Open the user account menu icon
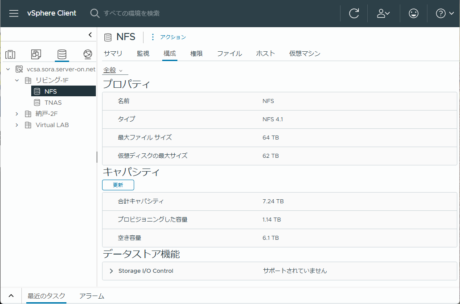This screenshot has width=460, height=304. pos(383,13)
